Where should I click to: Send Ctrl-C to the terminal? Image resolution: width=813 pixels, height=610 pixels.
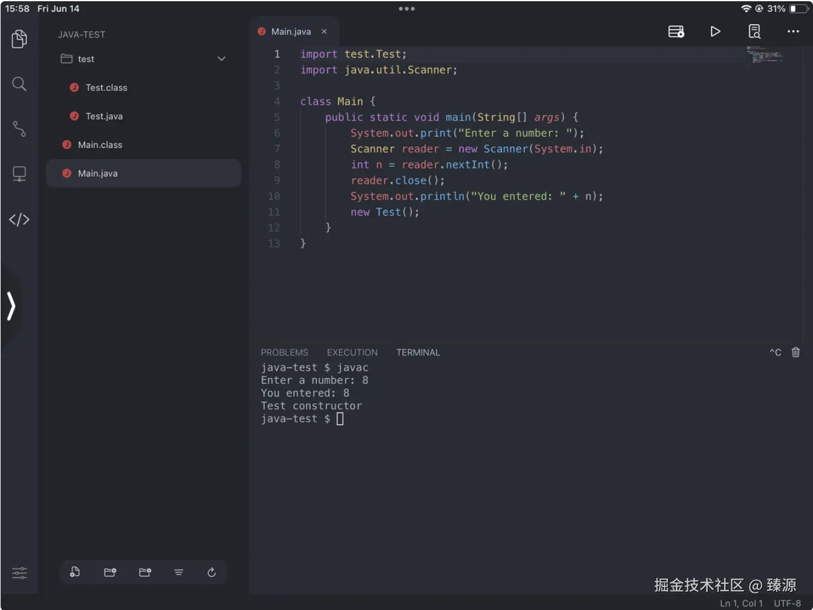tap(775, 352)
